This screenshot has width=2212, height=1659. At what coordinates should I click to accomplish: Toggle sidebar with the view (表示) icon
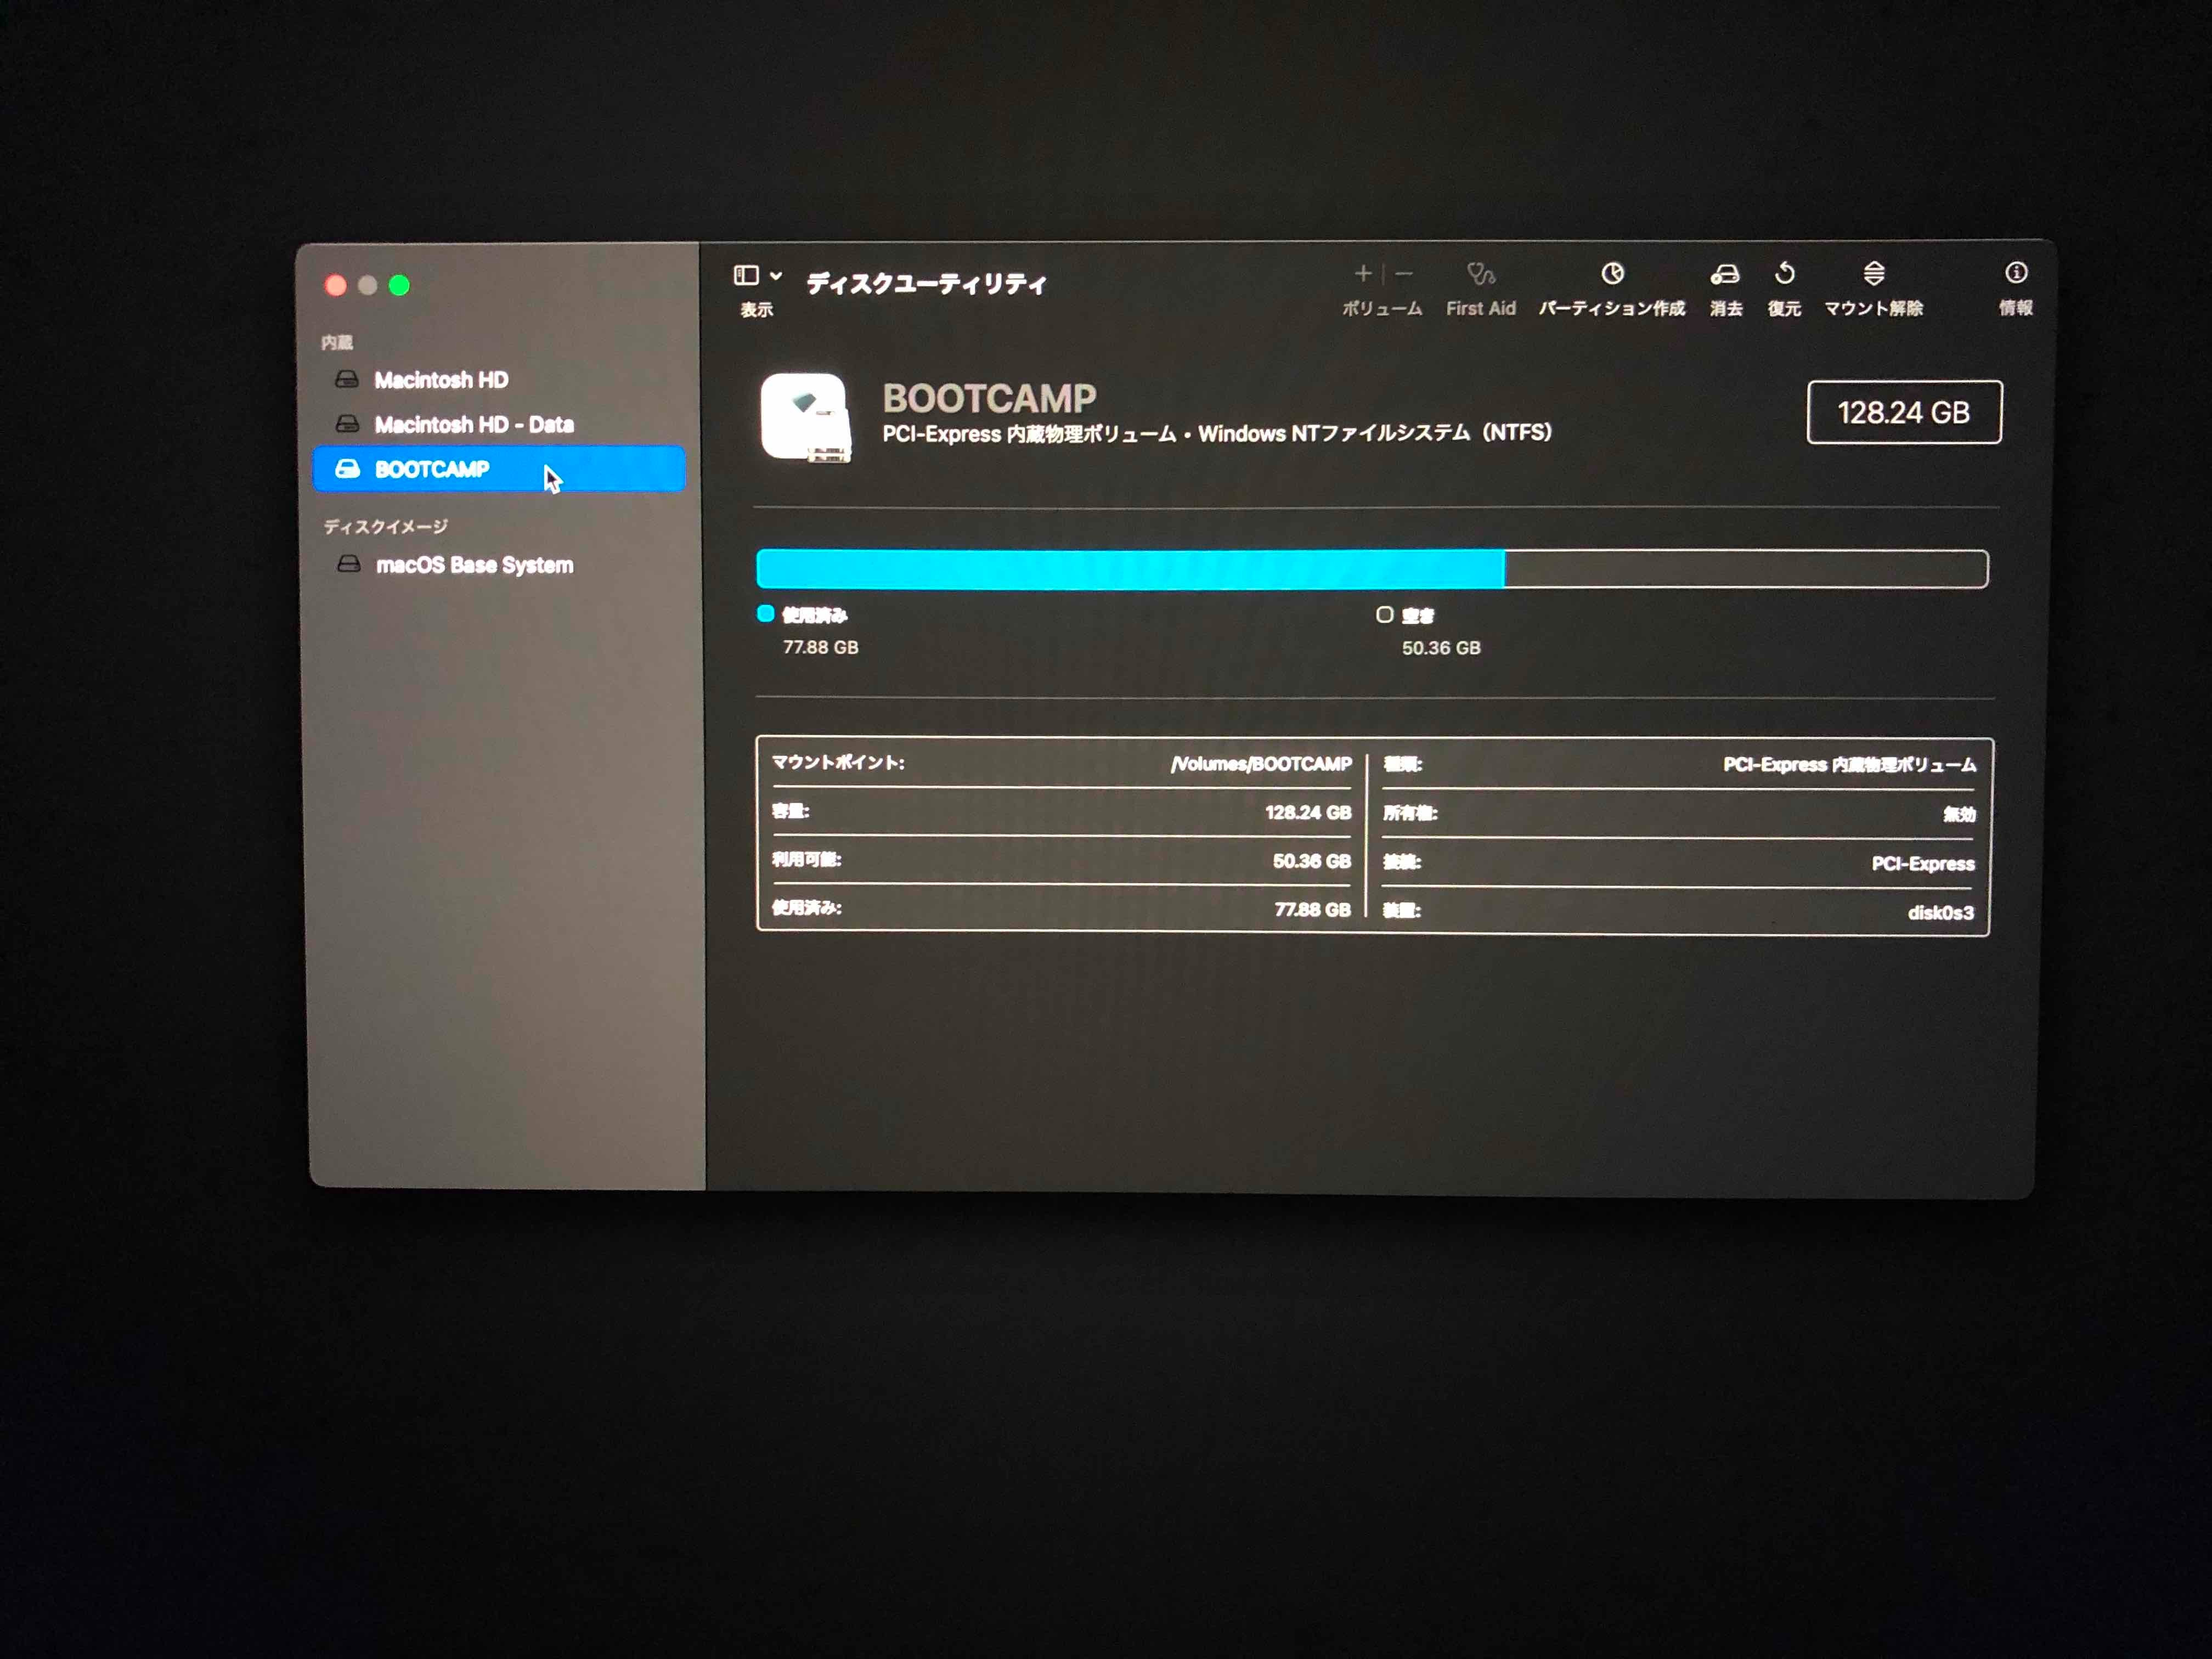[x=746, y=275]
